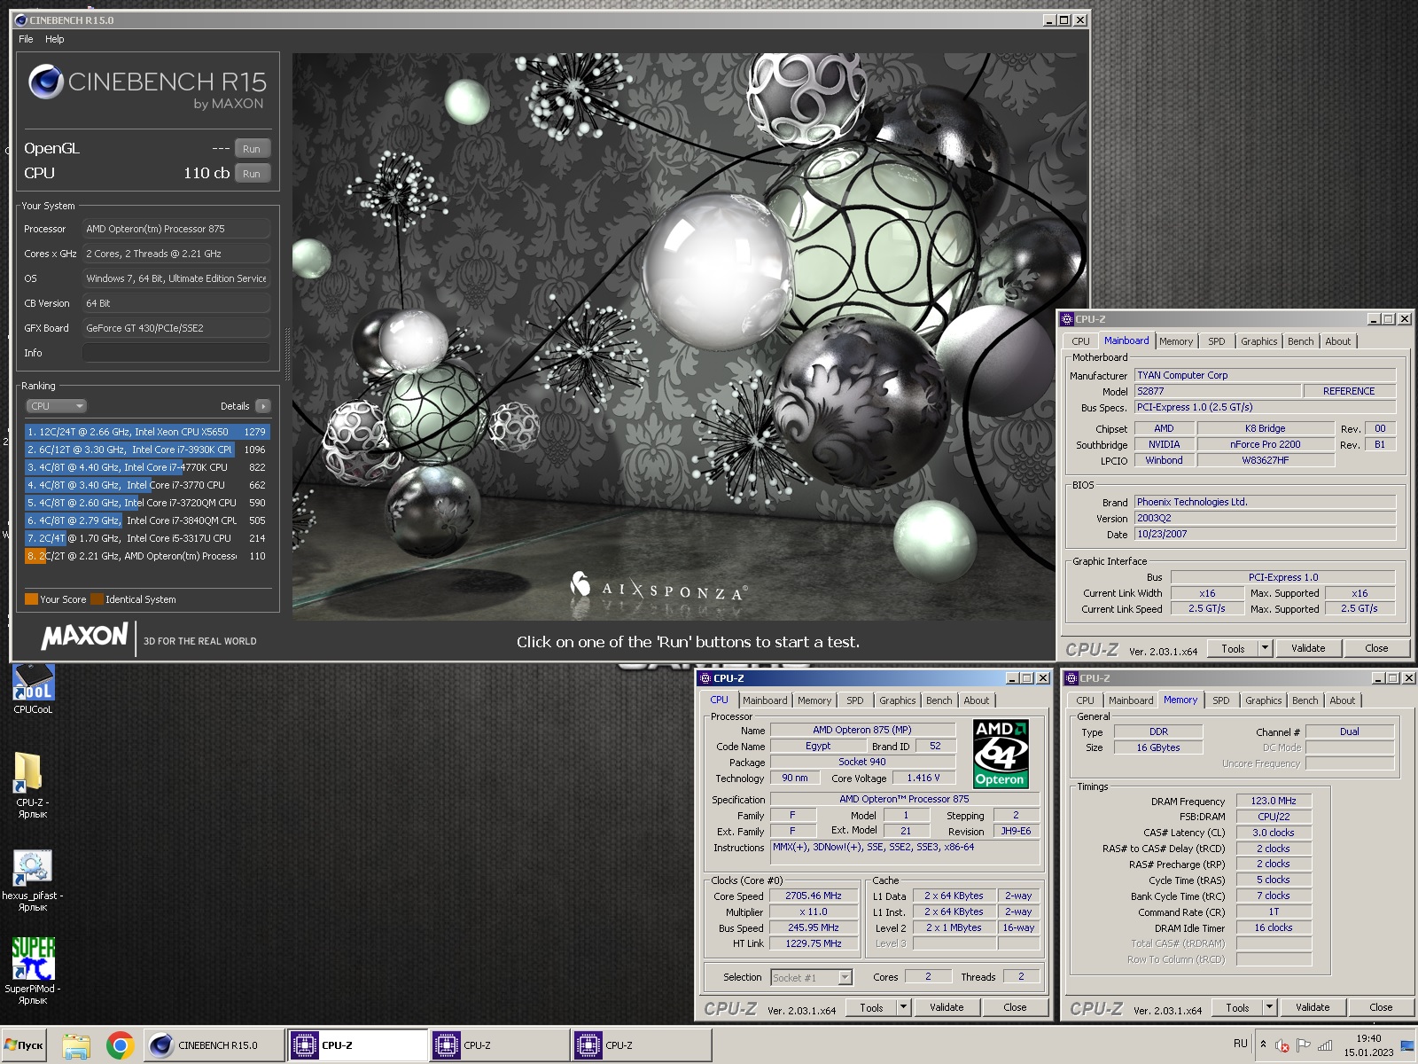Select Memory tab in CPU tab CPU-Z window
The height and width of the screenshot is (1064, 1418).
(x=814, y=700)
